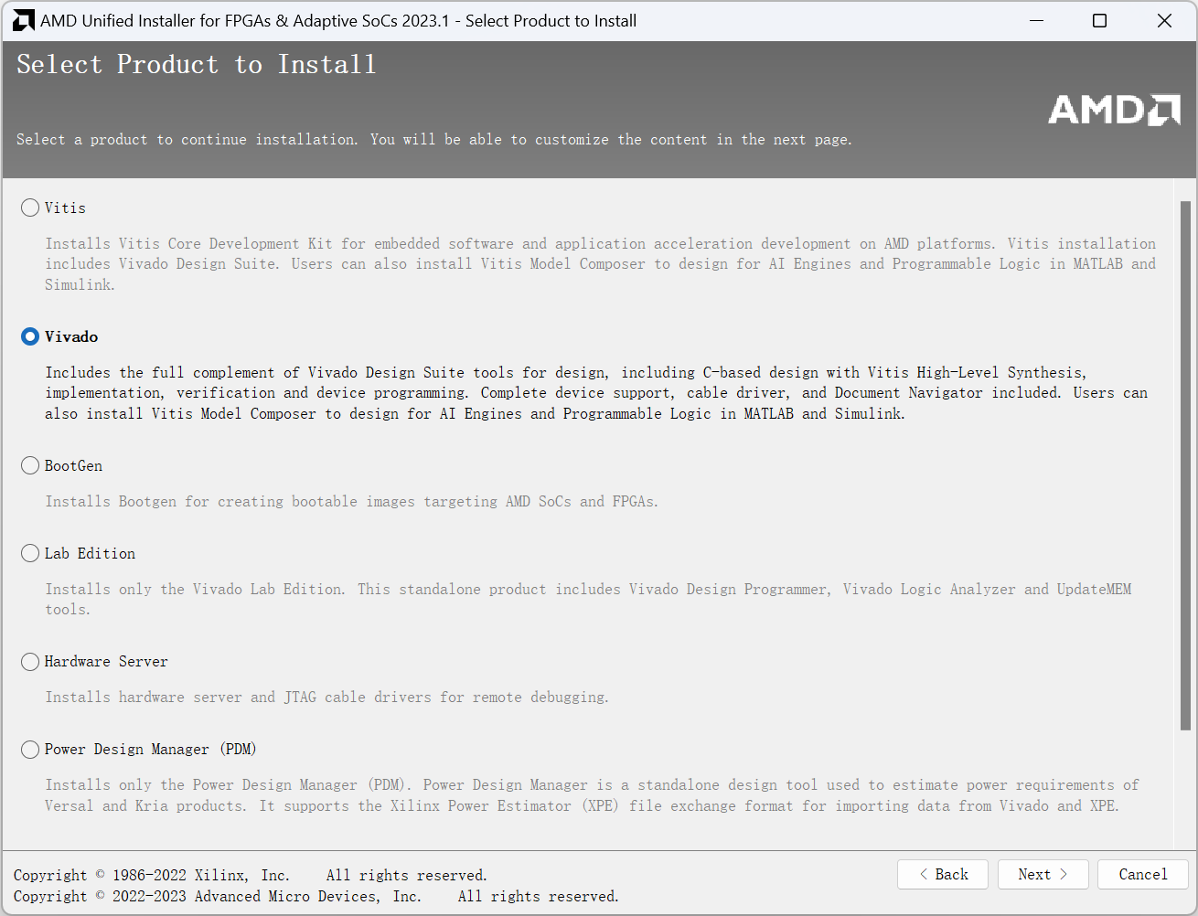Click the AMD installer title bar icon

click(23, 20)
